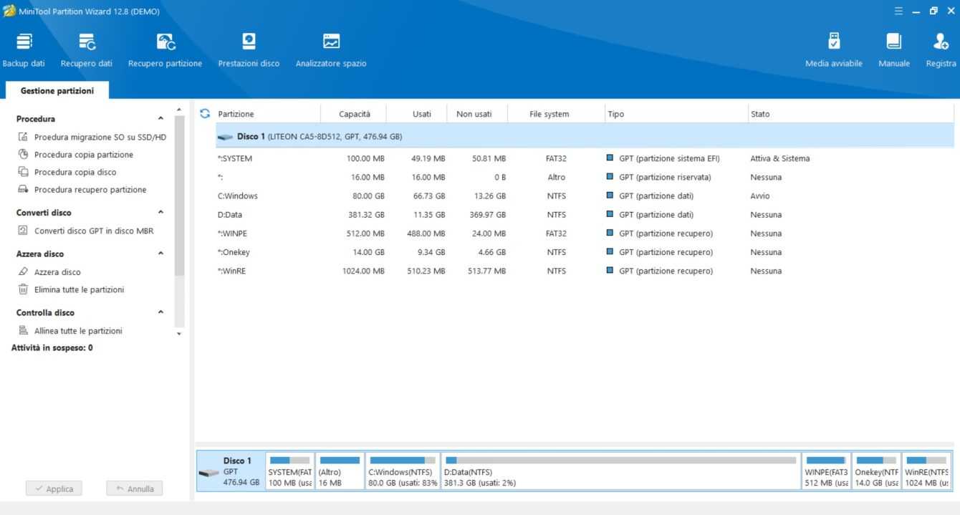This screenshot has width=960, height=515.
Task: Refresh the partition list
Action: tap(205, 114)
